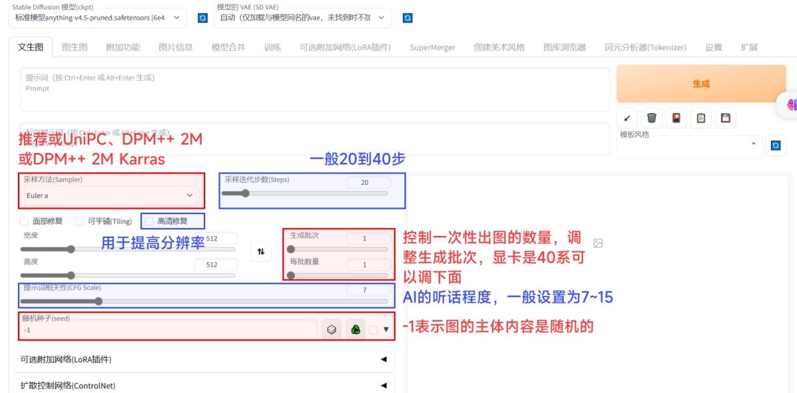Enable 面部修复 face restoration
Viewport: 797px width, 393px height.
[25, 221]
